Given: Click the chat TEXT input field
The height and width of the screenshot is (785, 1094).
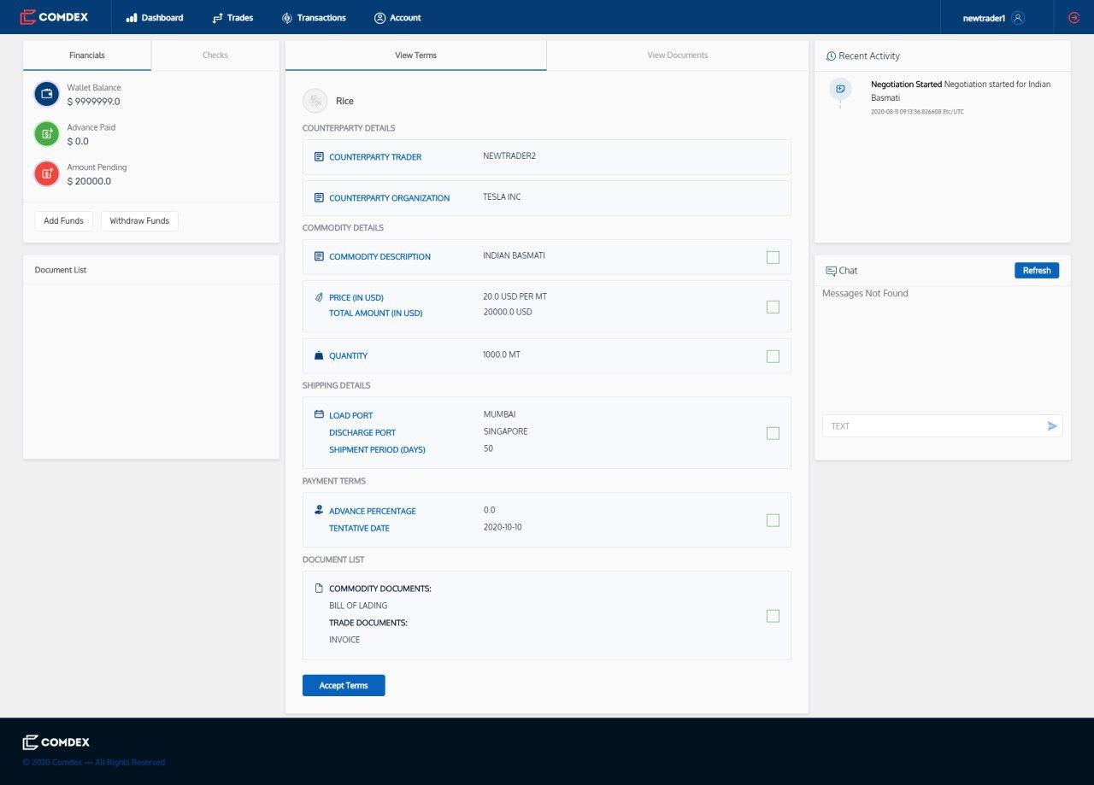Looking at the screenshot, I should click(942, 426).
